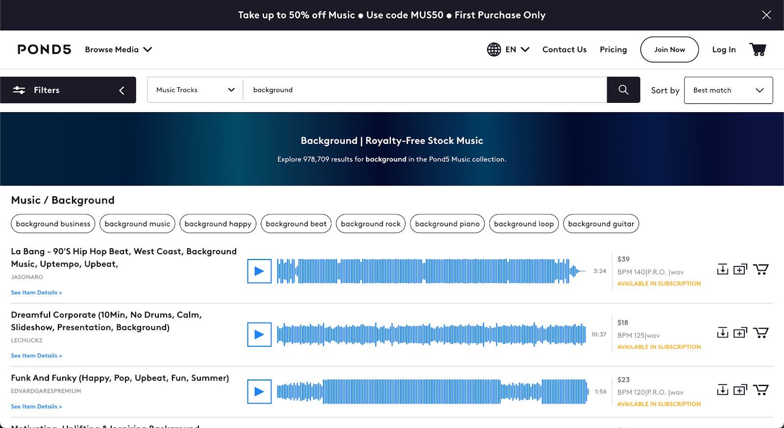Viewport: 784px width, 428px height.
Task: Seek in Dreamful Corporate waveform
Action: [431, 334]
